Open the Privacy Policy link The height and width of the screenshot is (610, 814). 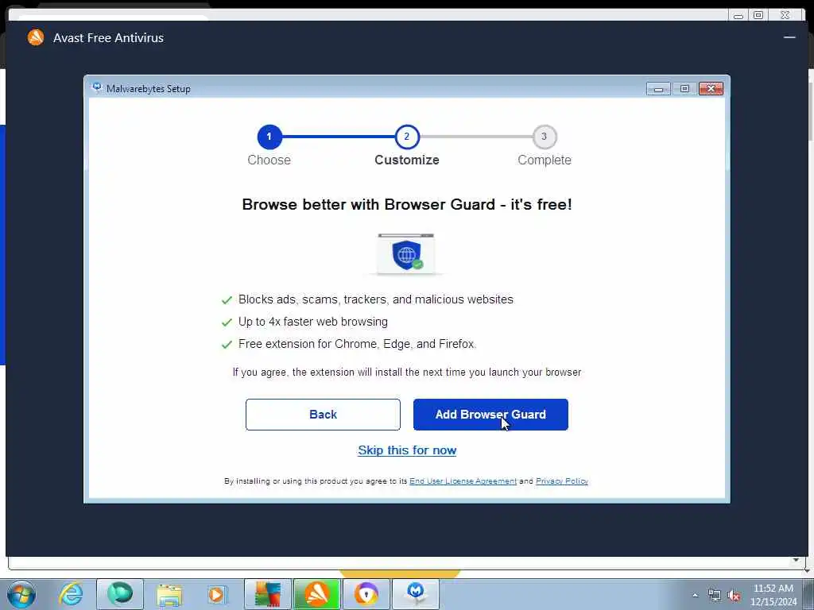pyautogui.click(x=562, y=481)
